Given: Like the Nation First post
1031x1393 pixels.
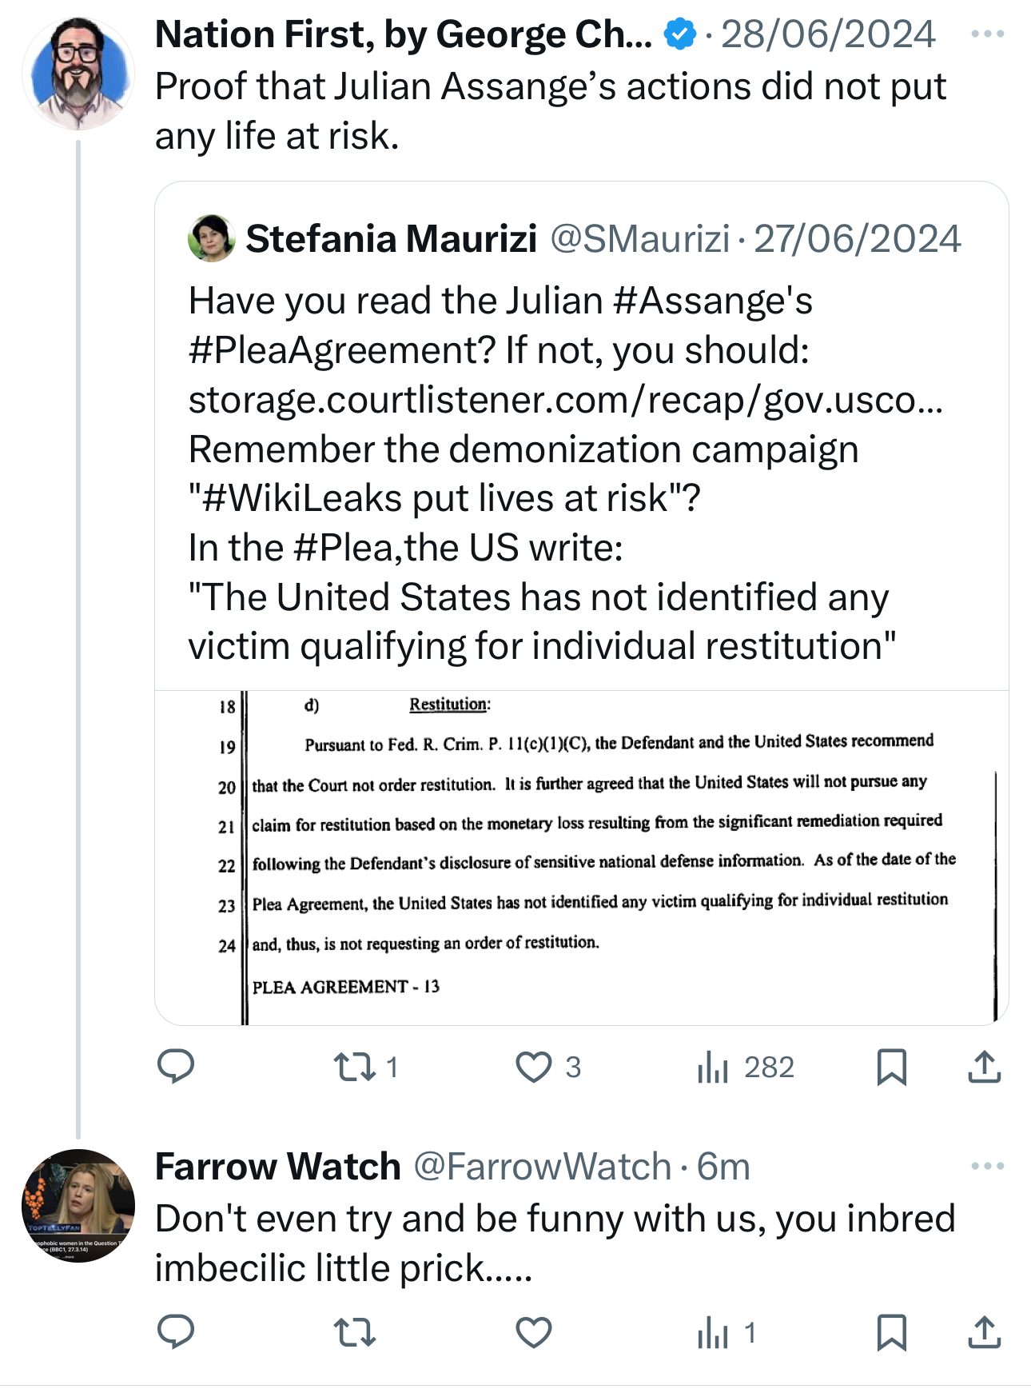Looking at the screenshot, I should pos(533,1067).
